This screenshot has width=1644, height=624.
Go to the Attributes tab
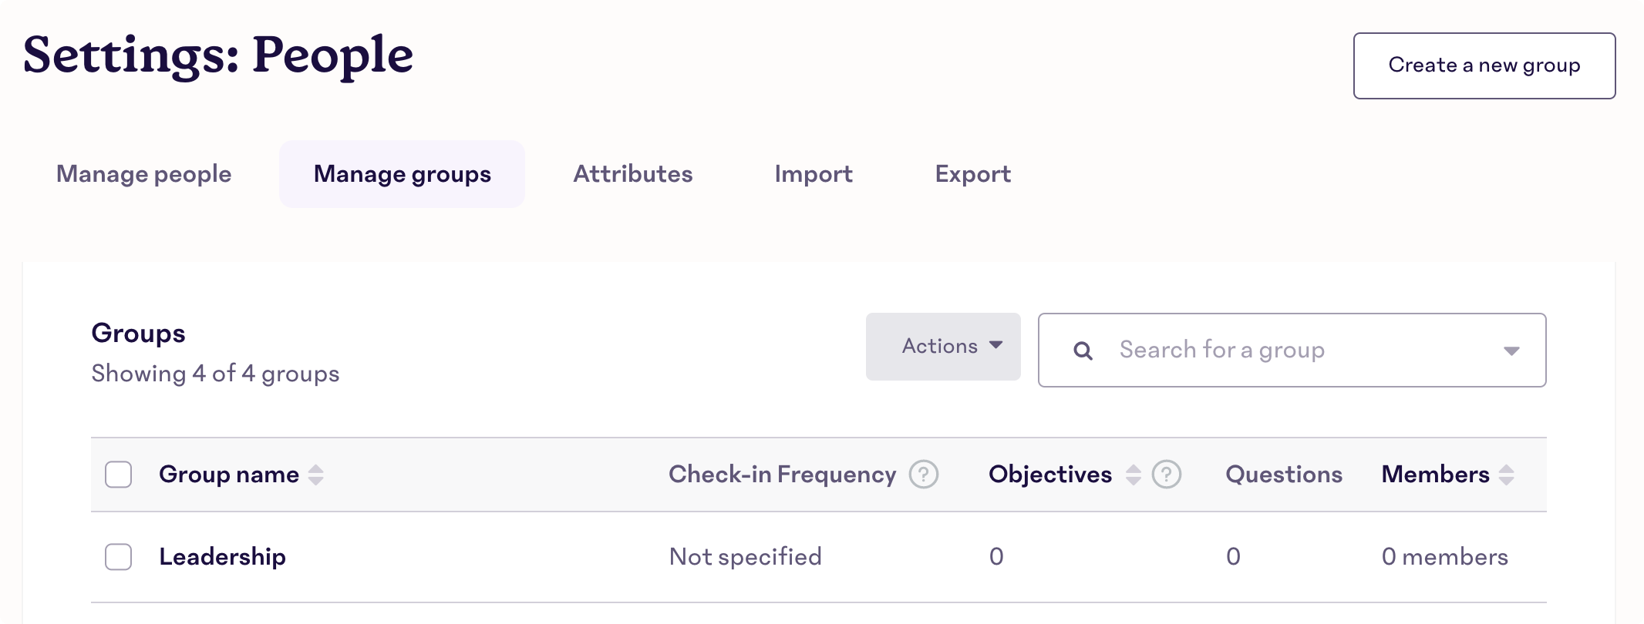pyautogui.click(x=633, y=174)
